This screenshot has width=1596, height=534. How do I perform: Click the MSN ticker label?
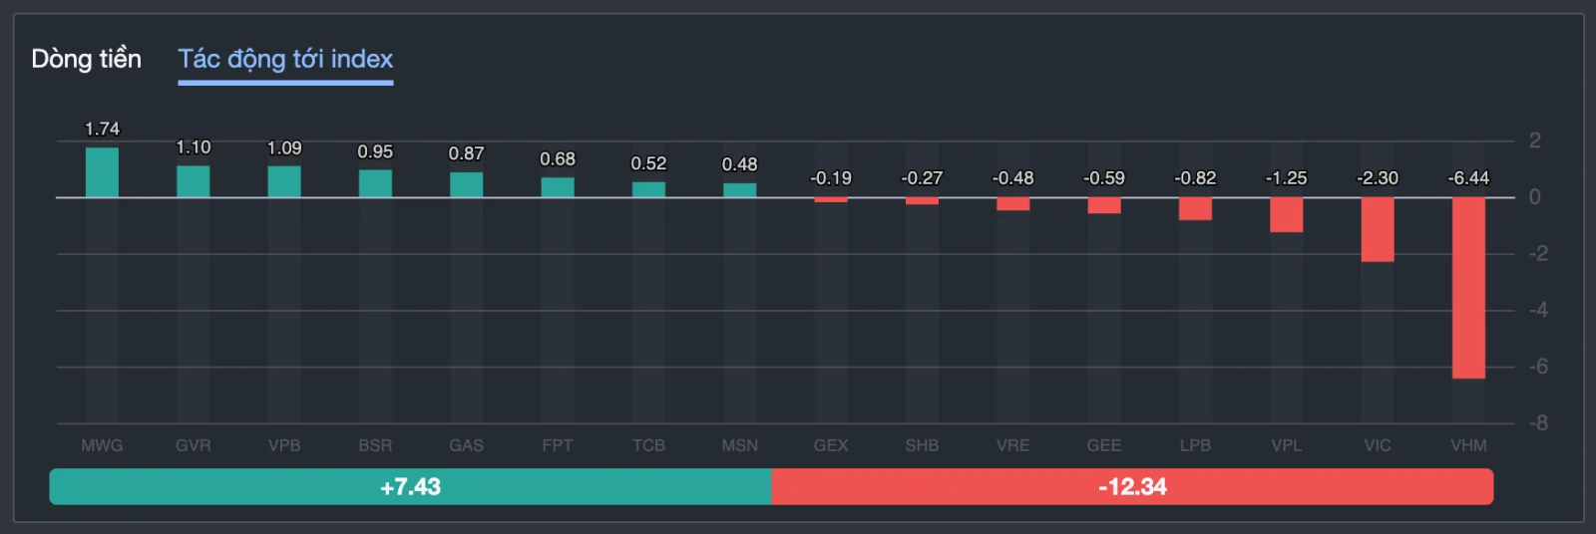(740, 445)
